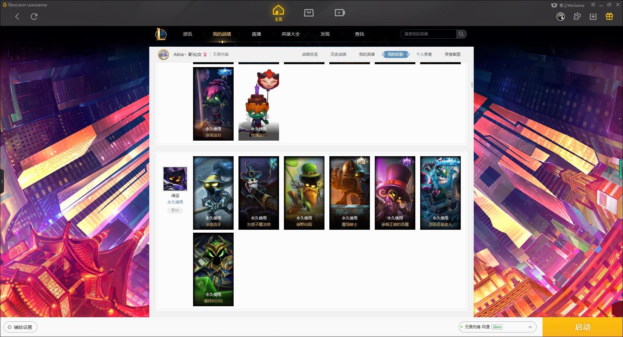The image size is (623, 337).
Task: Open 辅助设置 settings button
Action: (20, 327)
